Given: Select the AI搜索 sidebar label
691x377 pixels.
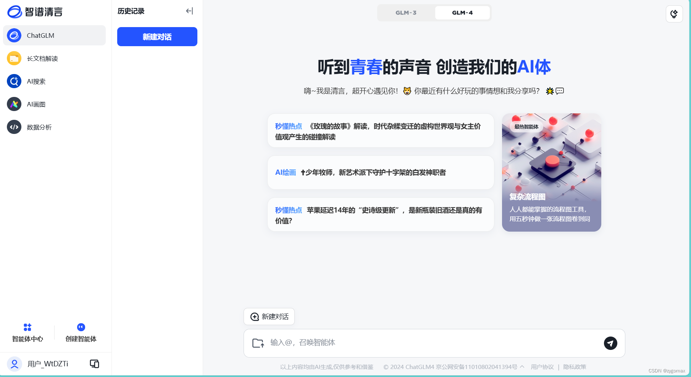Looking at the screenshot, I should [x=36, y=81].
